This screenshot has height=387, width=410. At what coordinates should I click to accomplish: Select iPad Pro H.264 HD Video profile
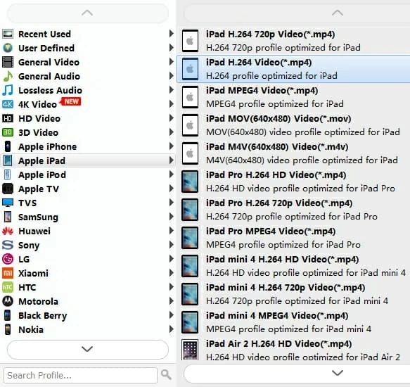(x=293, y=182)
